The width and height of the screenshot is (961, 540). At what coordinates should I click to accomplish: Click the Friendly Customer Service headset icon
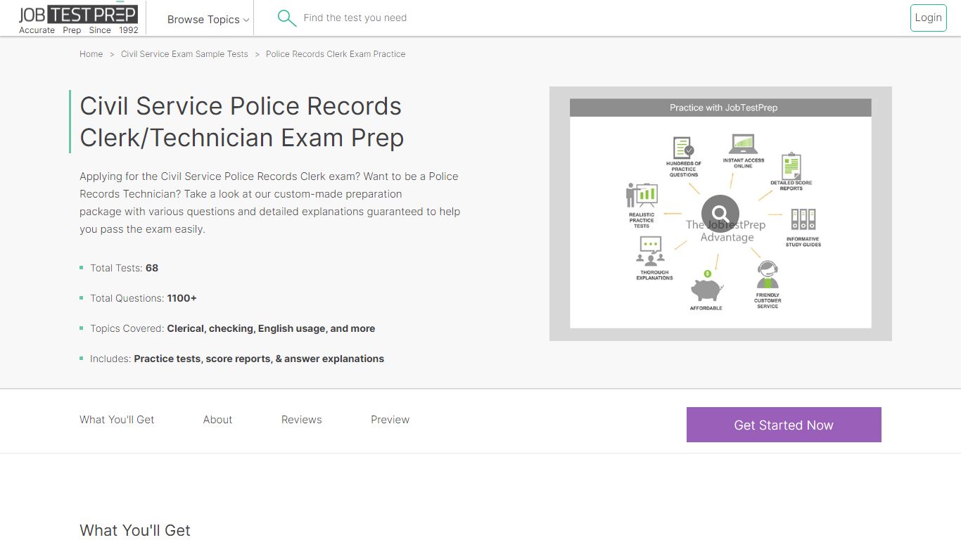point(768,274)
